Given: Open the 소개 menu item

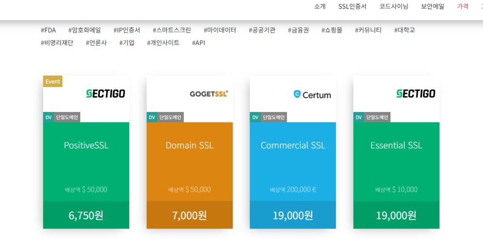Looking at the screenshot, I should pyautogui.click(x=320, y=7).
